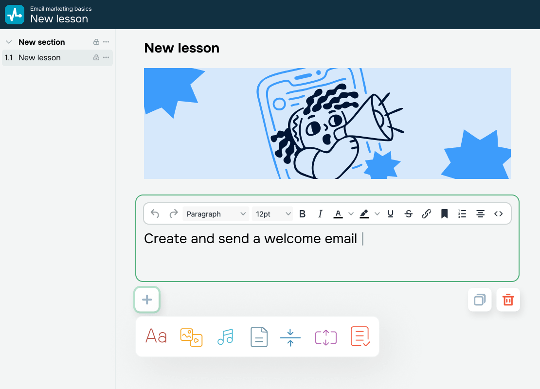Open the 12pt font size dropdown
Viewport: 540px width, 389px height.
(272, 213)
